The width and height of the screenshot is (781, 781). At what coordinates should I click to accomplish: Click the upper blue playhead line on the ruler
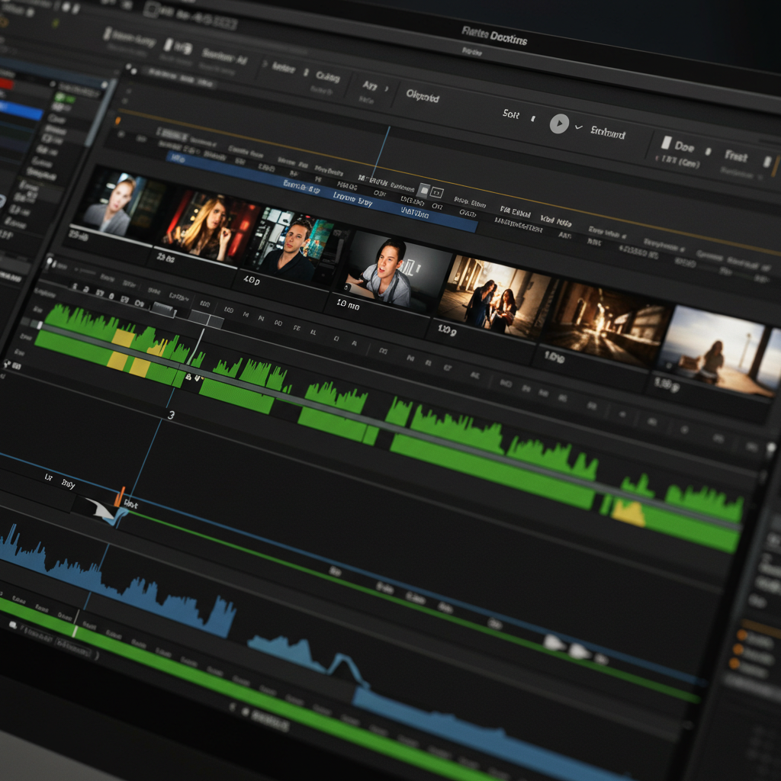click(x=381, y=153)
